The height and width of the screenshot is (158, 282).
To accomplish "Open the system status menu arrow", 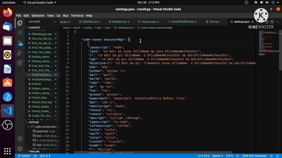I will [278, 3].
